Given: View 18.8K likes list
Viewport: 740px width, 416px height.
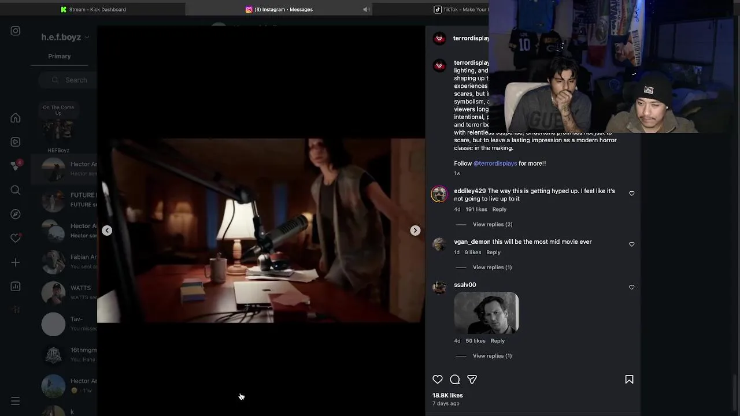Looking at the screenshot, I should 447,395.
